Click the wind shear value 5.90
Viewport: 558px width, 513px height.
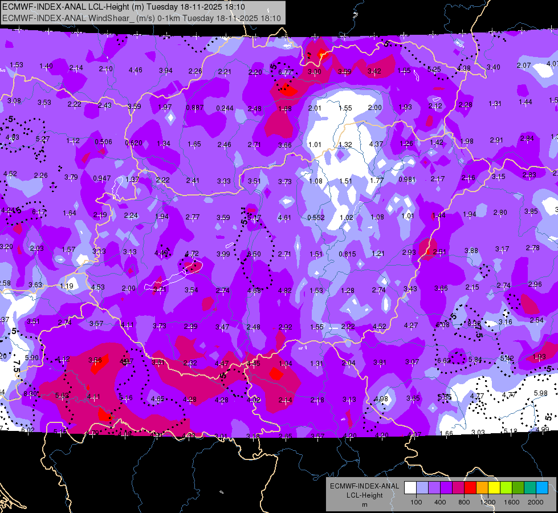[32, 357]
